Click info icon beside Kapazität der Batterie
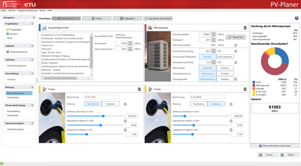Viewport: 301px width, 166px height. point(125,121)
